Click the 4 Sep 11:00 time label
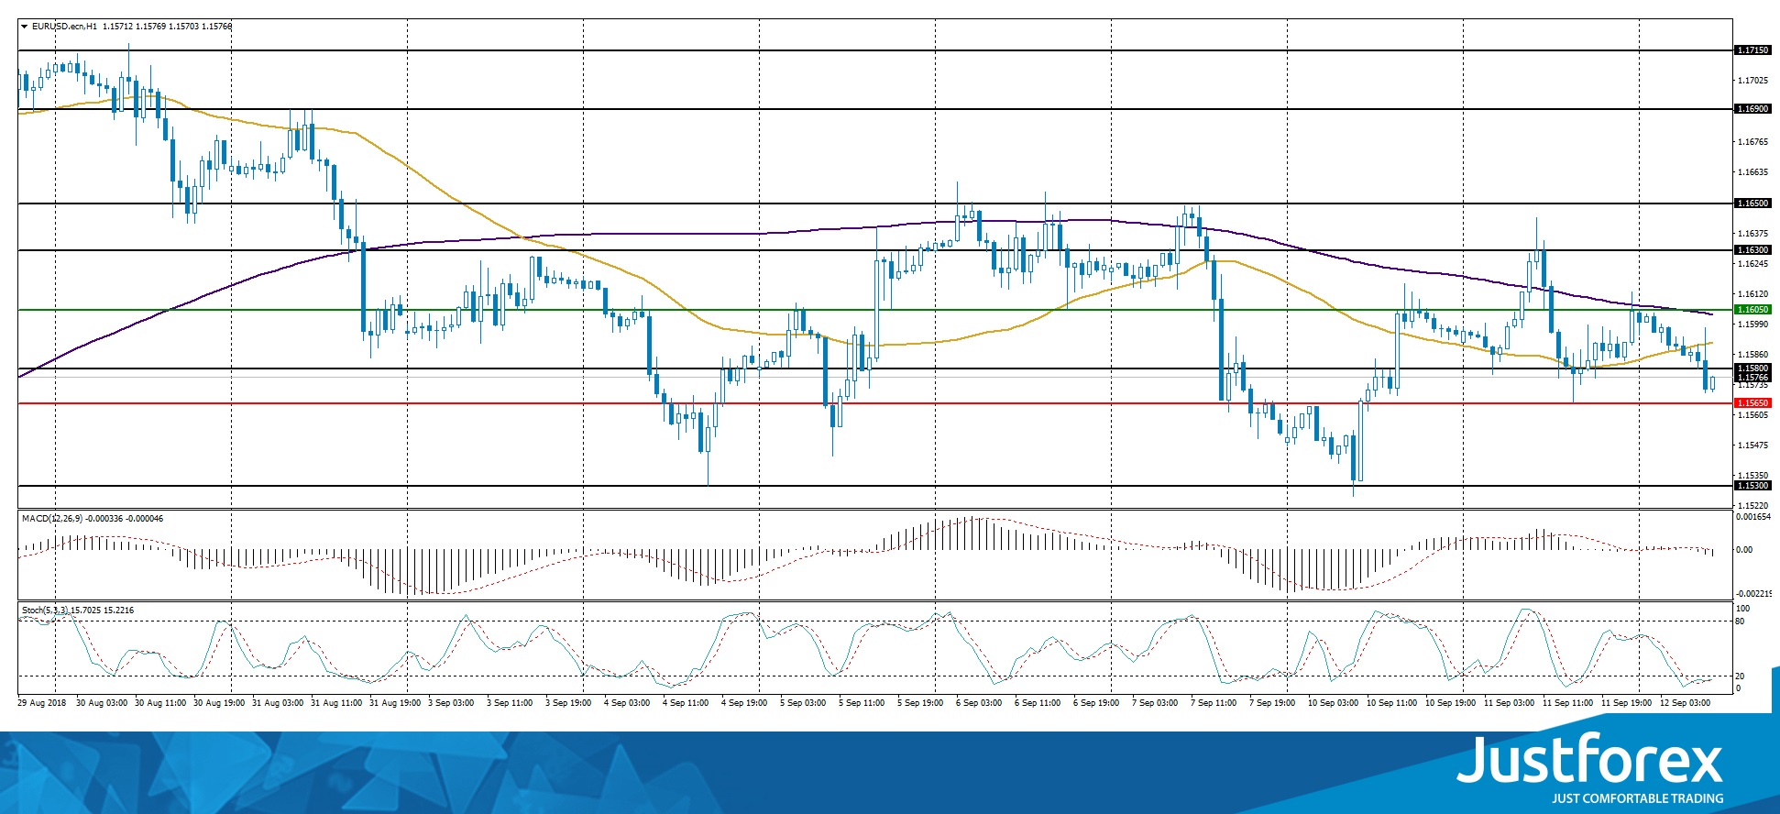The width and height of the screenshot is (1780, 814). pos(686,703)
